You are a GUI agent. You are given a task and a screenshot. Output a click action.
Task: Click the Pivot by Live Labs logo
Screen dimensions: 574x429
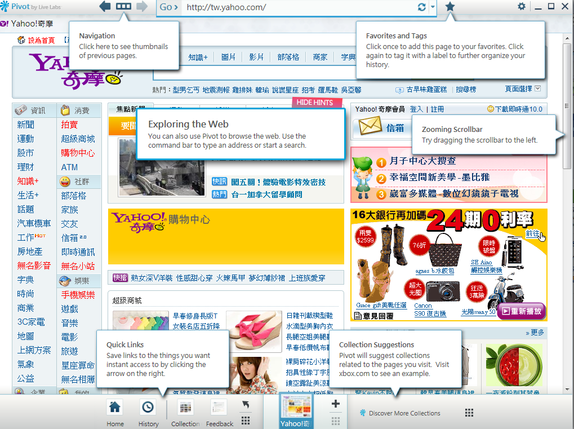(x=31, y=6)
